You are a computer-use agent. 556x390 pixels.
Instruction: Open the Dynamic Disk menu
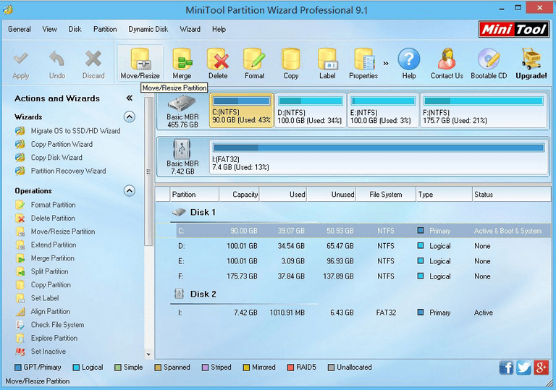pos(148,30)
